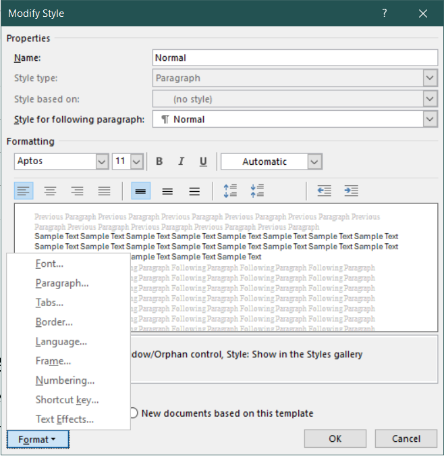Set double line spacing
The image size is (444, 456).
(x=194, y=191)
